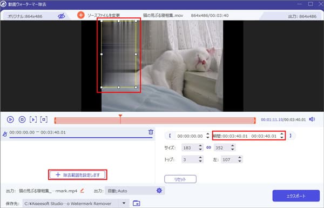Image resolution: width=324 pixels, height=208 pixels.
Task: Click the set start bracket icon
Action: tap(170, 136)
